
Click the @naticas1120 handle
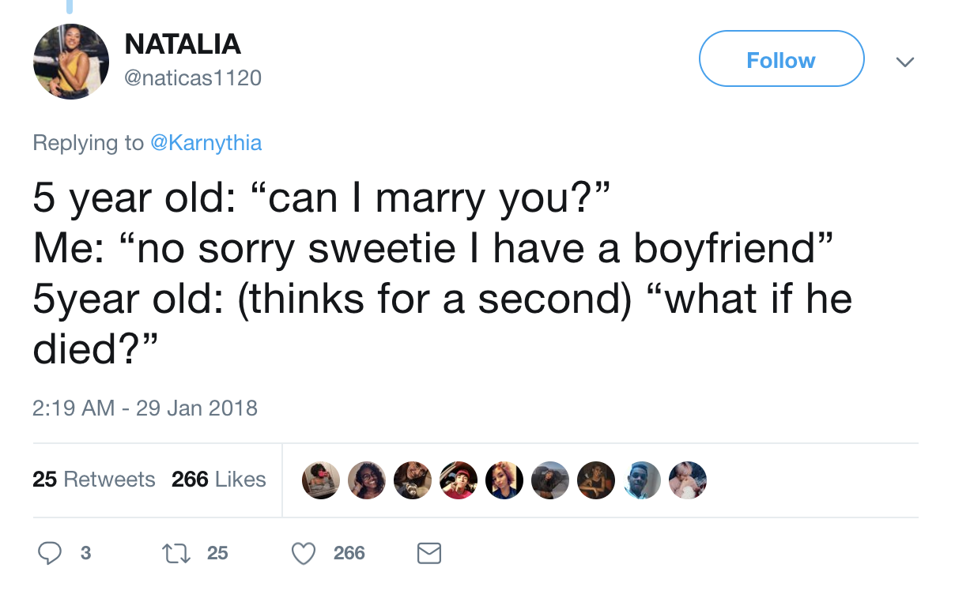[193, 78]
